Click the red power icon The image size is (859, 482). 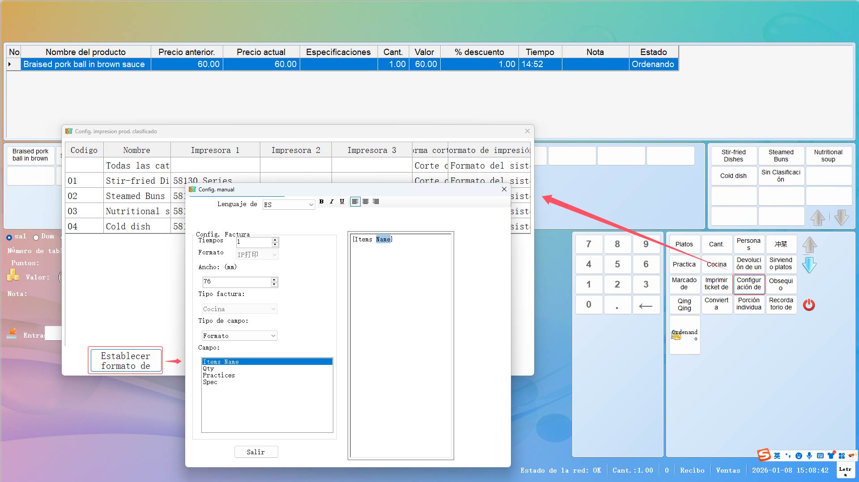click(x=809, y=305)
